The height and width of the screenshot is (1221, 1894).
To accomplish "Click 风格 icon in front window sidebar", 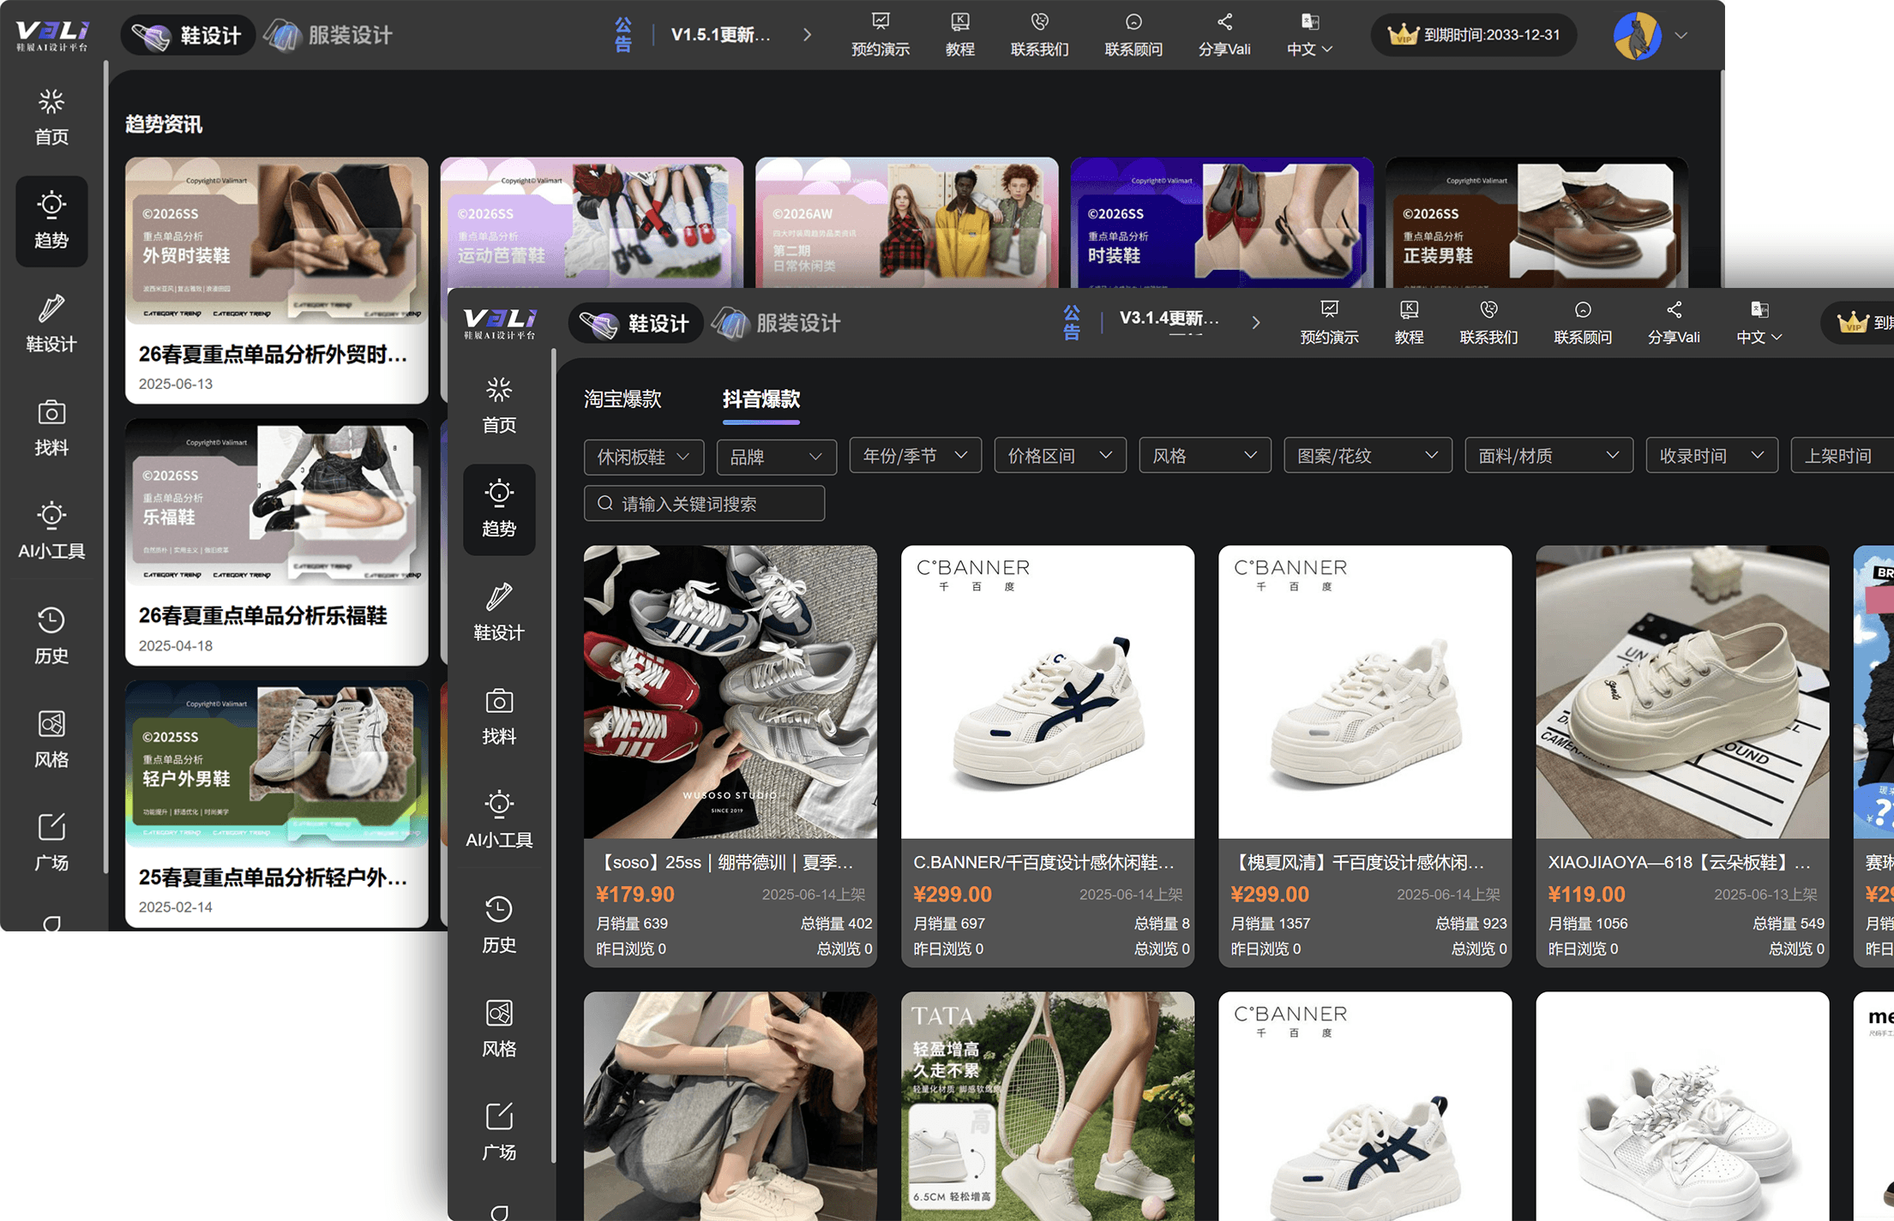I will pos(499,1013).
